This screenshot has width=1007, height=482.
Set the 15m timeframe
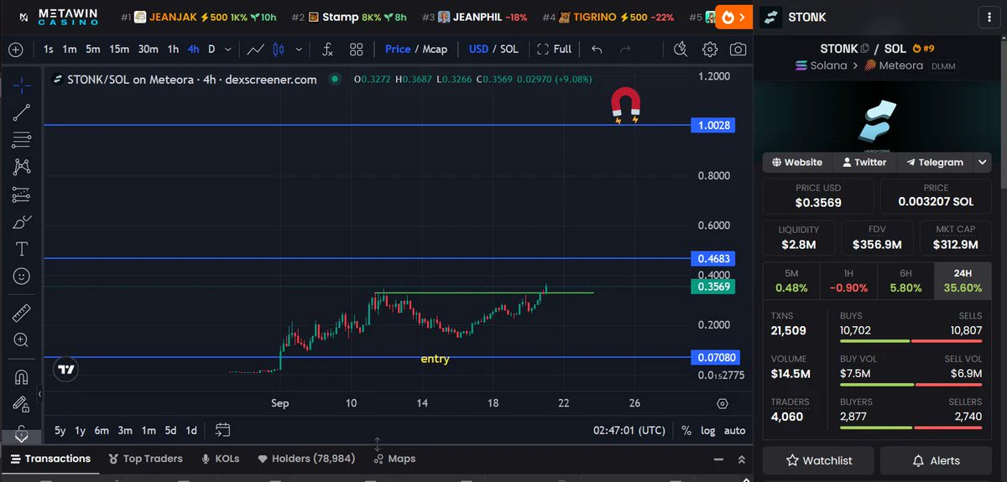coord(119,49)
